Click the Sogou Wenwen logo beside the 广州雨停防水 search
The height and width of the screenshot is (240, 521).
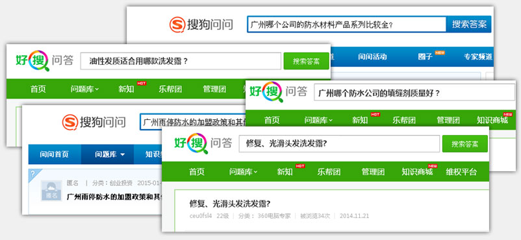[94, 122]
